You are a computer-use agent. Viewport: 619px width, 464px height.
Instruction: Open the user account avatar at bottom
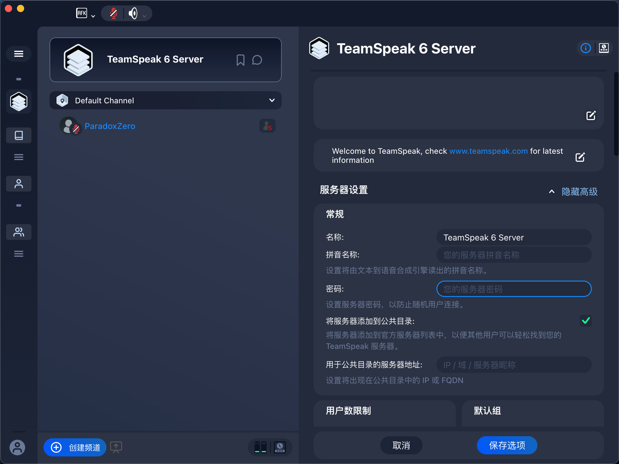point(17,447)
